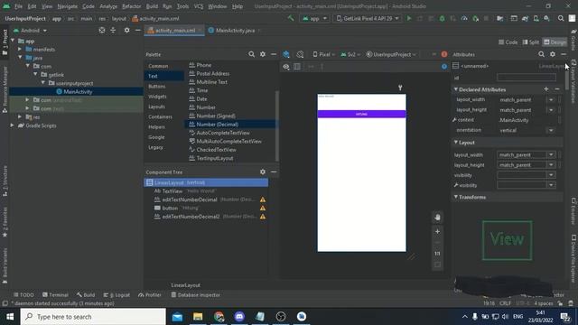This screenshot has width=578, height=325.
Task: Open the VCS menu
Action: pos(199,6)
